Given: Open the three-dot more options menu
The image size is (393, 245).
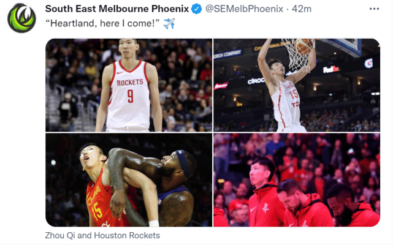Looking at the screenshot, I should pyautogui.click(x=374, y=9).
